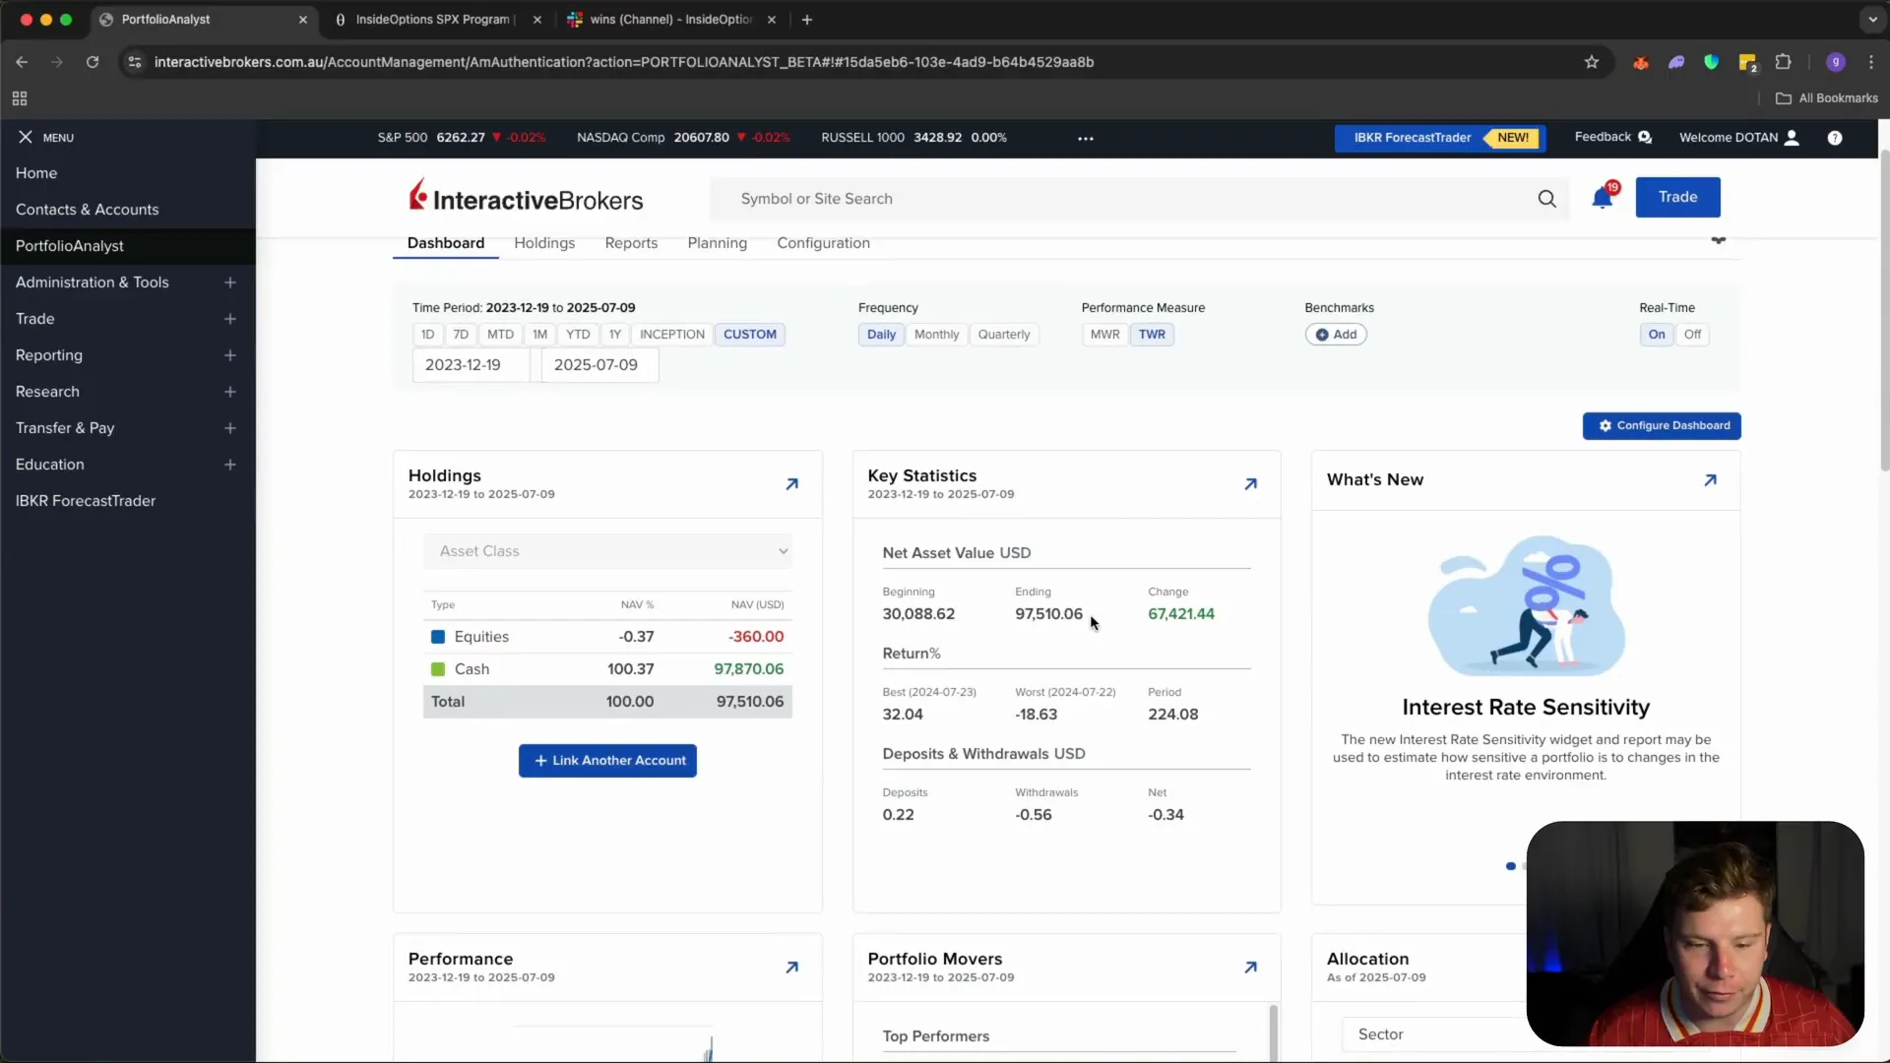This screenshot has width=1890, height=1063.
Task: Set frequency to Quarterly
Action: [1004, 335]
